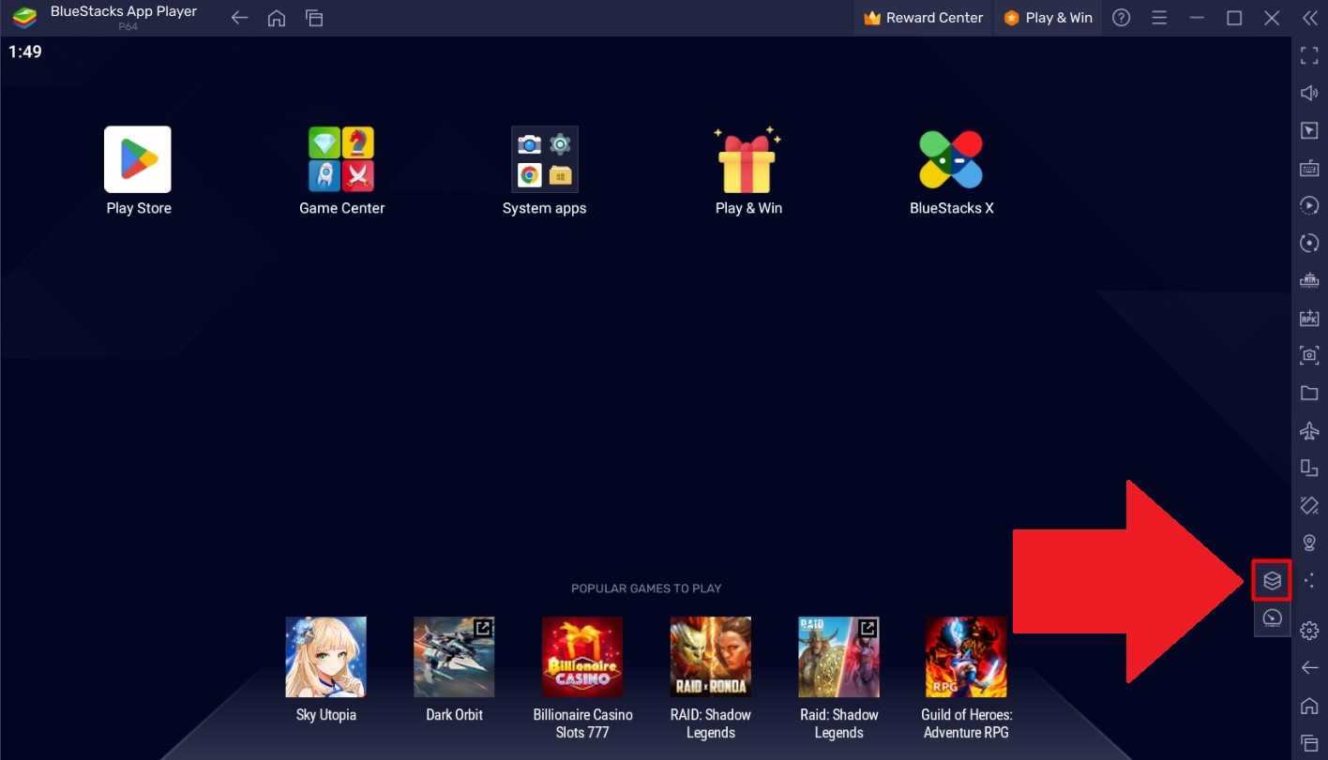Click the 1:49 clock text
The height and width of the screenshot is (760, 1328).
[25, 52]
